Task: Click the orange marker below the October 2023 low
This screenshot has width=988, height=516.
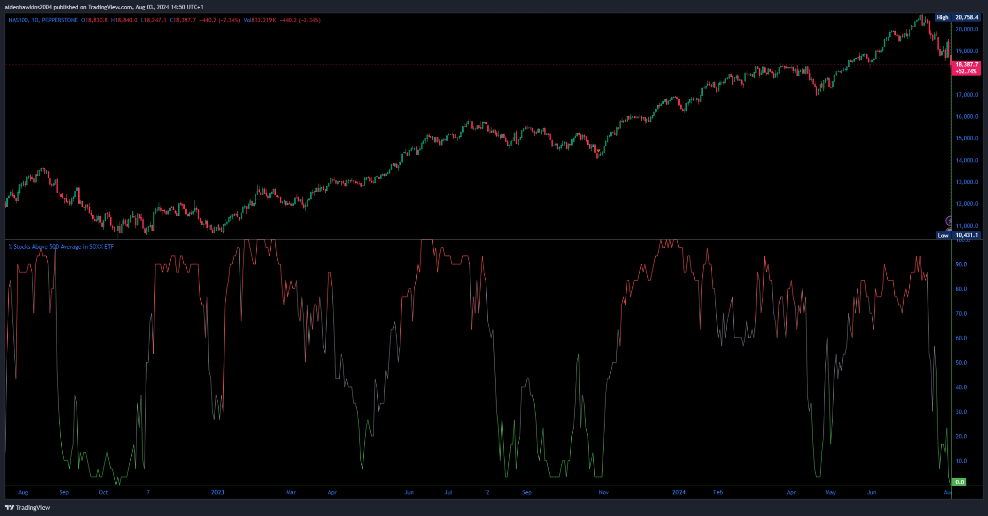Action: pyautogui.click(x=598, y=151)
